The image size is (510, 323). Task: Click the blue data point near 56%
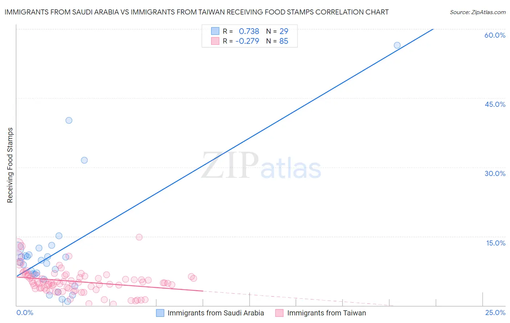[397, 45]
